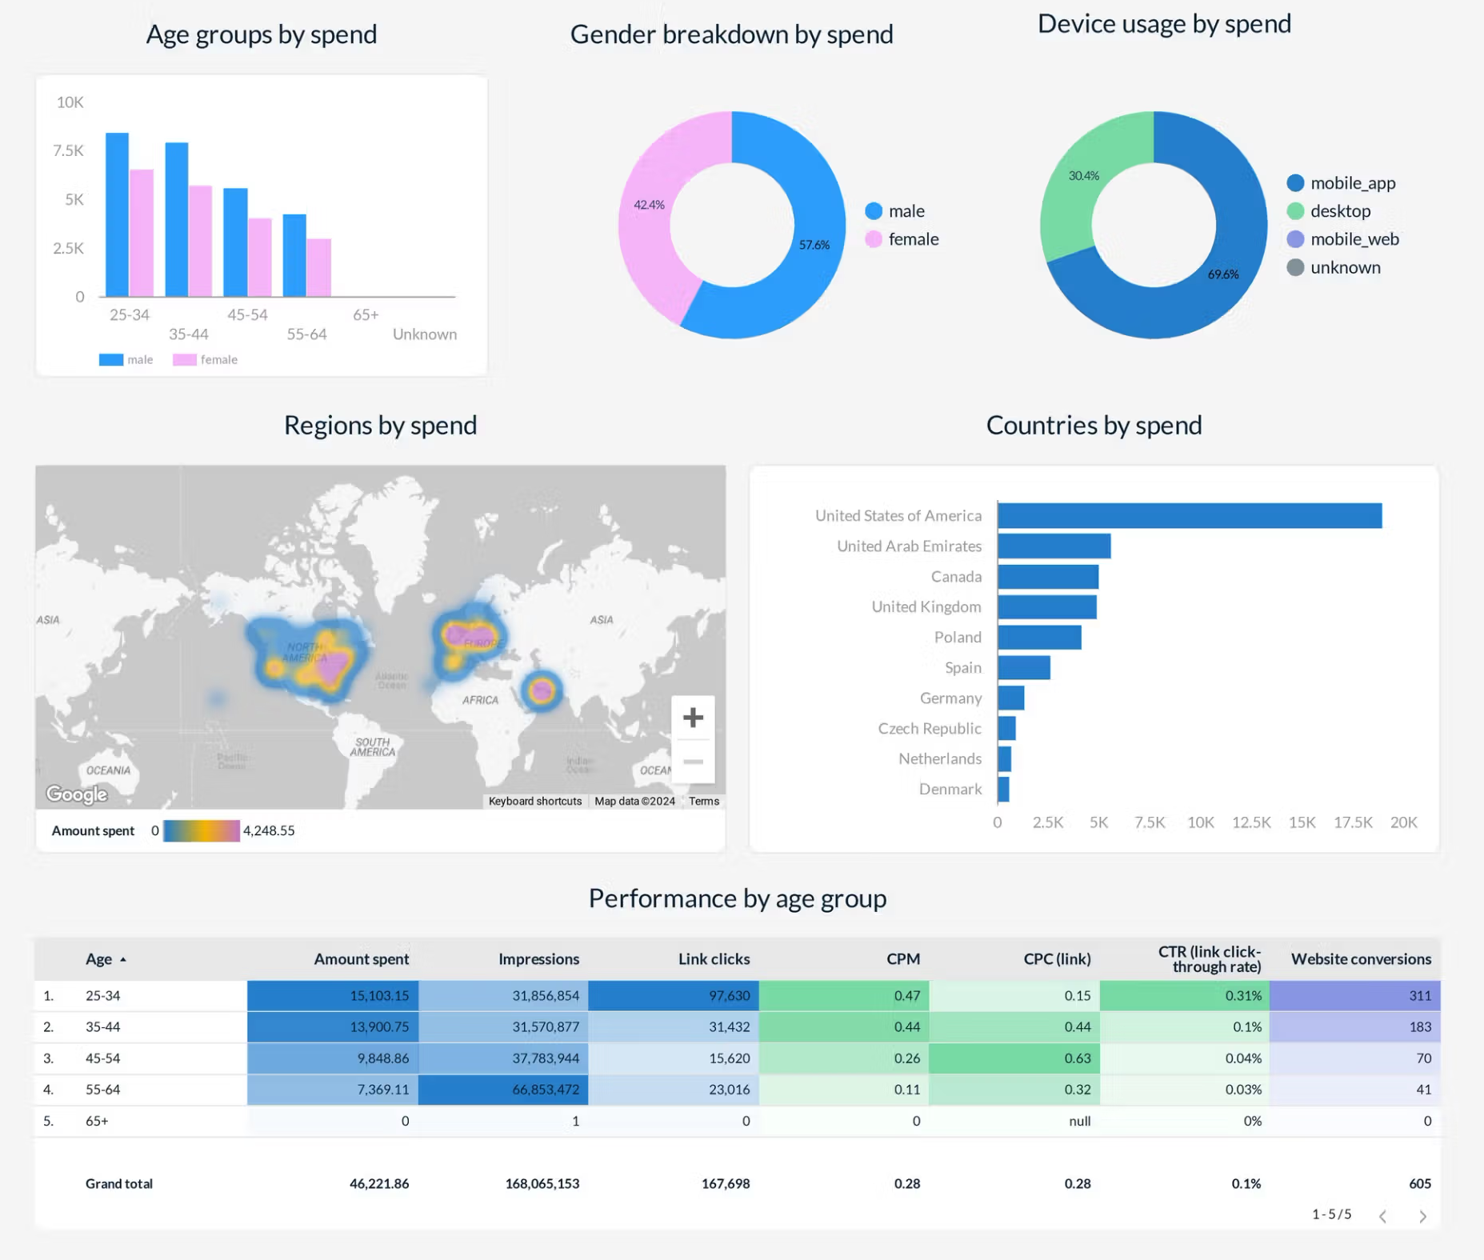
Task: Toggle unknown in device legend
Action: pyautogui.click(x=1334, y=267)
